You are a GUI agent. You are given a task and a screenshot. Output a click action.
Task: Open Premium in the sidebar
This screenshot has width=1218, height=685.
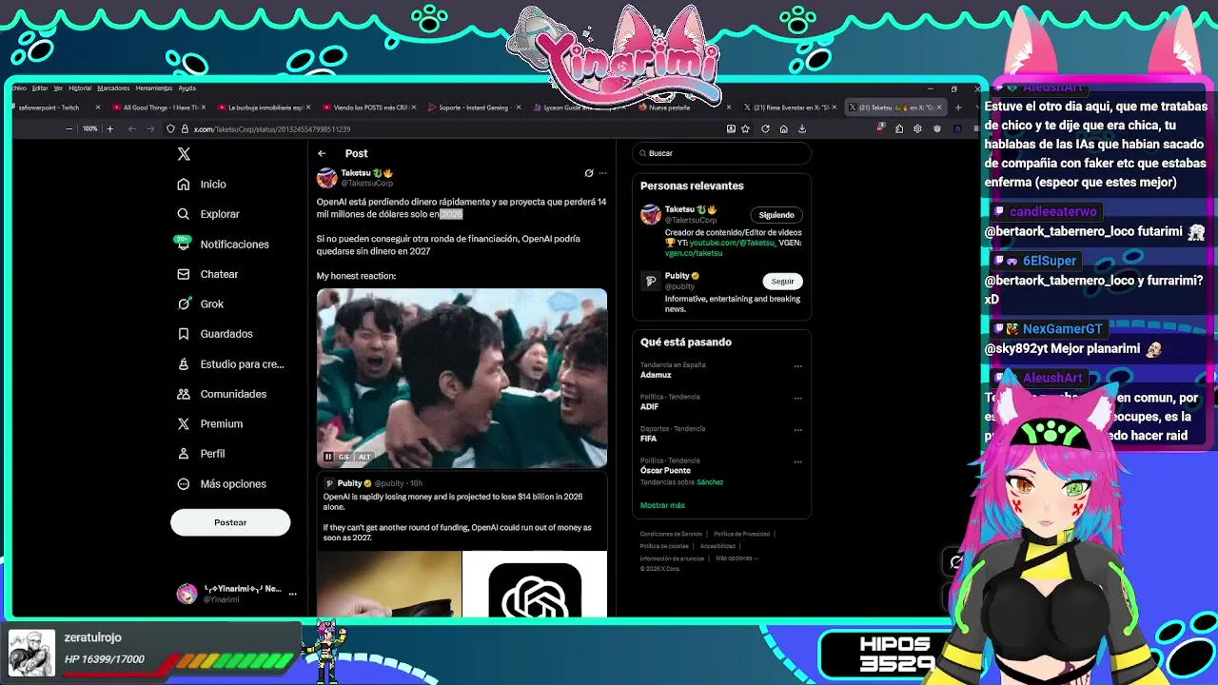210,423
